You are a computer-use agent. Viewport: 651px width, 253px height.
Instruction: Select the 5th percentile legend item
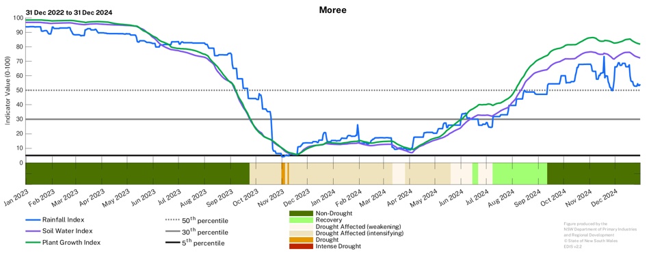pyautogui.click(x=195, y=243)
